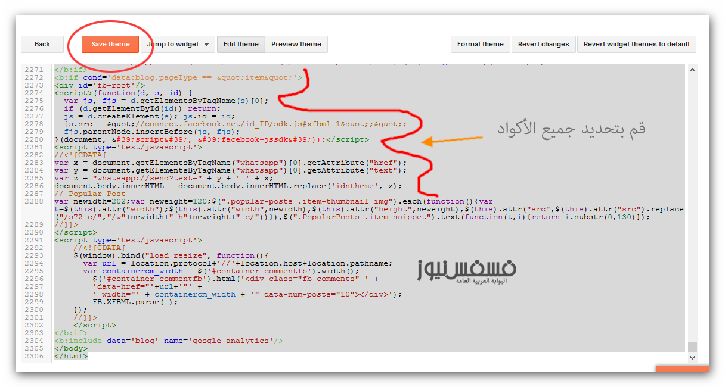Click the "var js, fjs" code line

pos(166,101)
